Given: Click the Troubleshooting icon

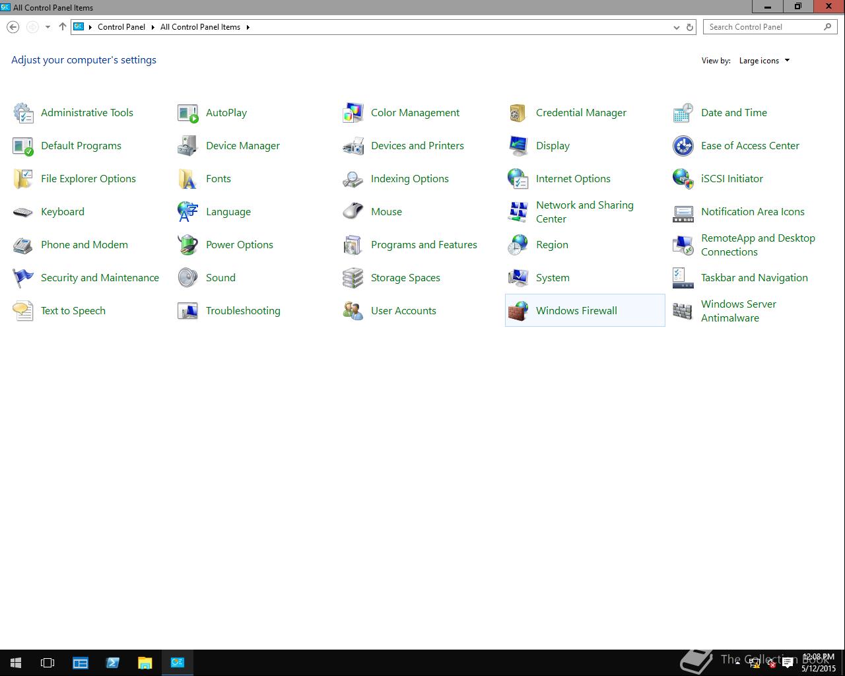Looking at the screenshot, I should [188, 311].
